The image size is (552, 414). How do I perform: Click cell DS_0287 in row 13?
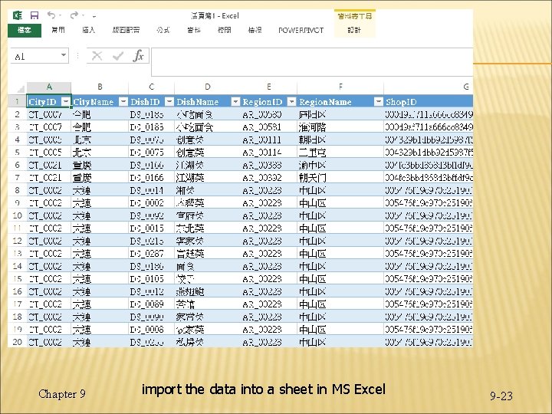click(x=151, y=254)
